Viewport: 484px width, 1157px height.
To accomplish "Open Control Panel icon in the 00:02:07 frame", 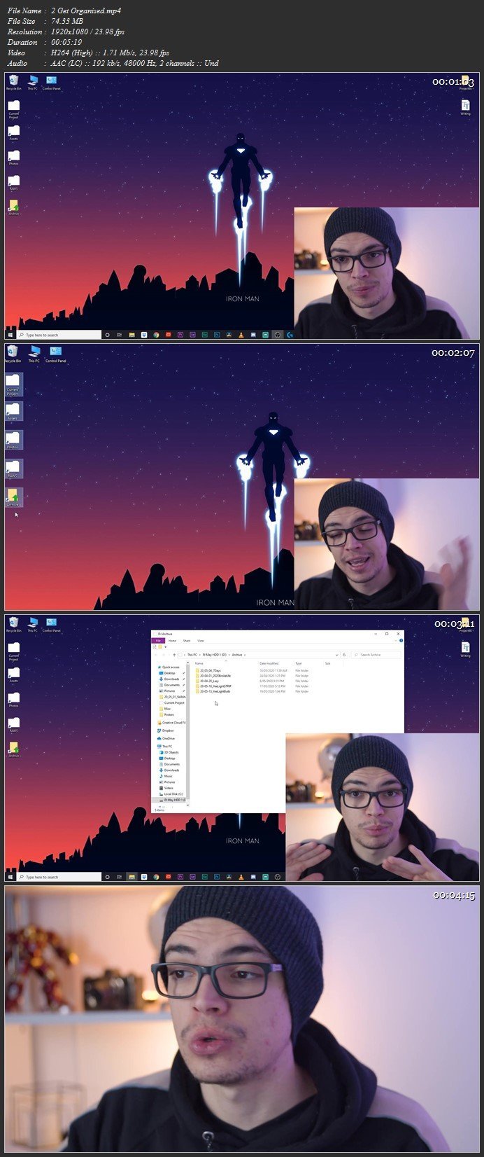I will (55, 354).
